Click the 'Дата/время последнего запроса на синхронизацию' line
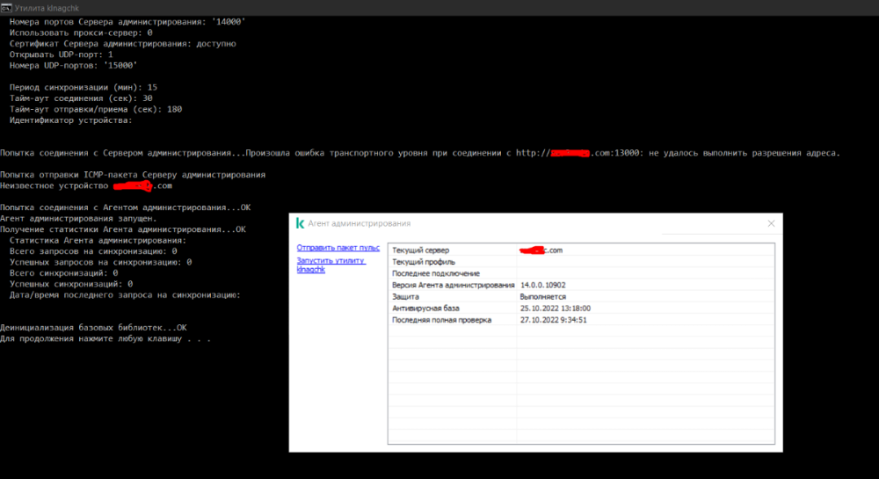This screenshot has width=879, height=479. pyautogui.click(x=125, y=294)
